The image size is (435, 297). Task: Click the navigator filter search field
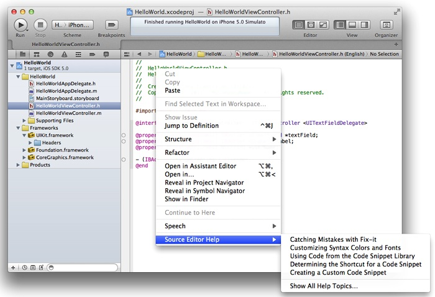(83, 268)
